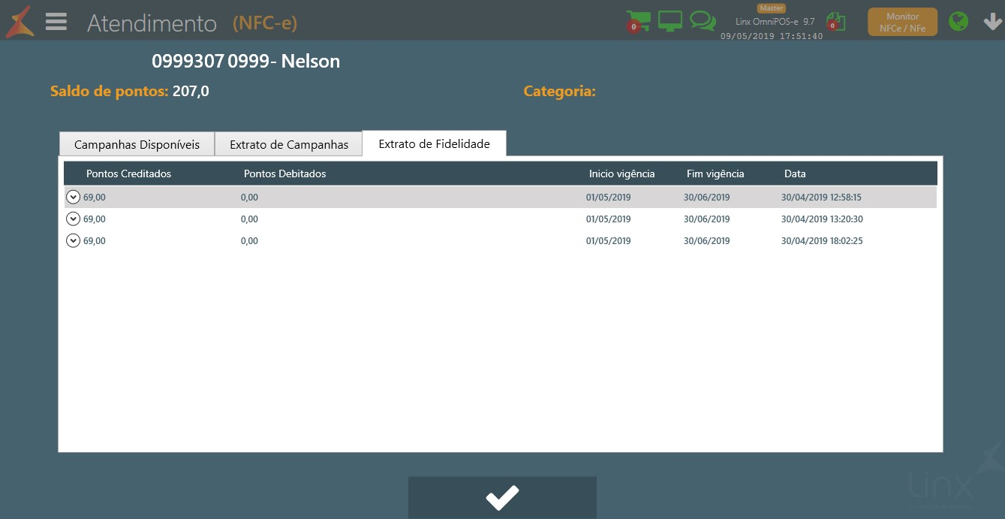
Task: Select Extrato de Fidelidade tab
Action: tap(434, 143)
